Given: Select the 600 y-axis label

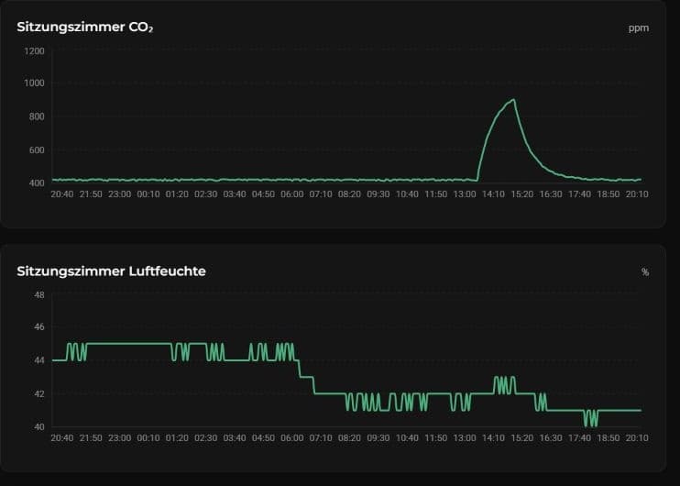Looking at the screenshot, I should coord(37,150).
